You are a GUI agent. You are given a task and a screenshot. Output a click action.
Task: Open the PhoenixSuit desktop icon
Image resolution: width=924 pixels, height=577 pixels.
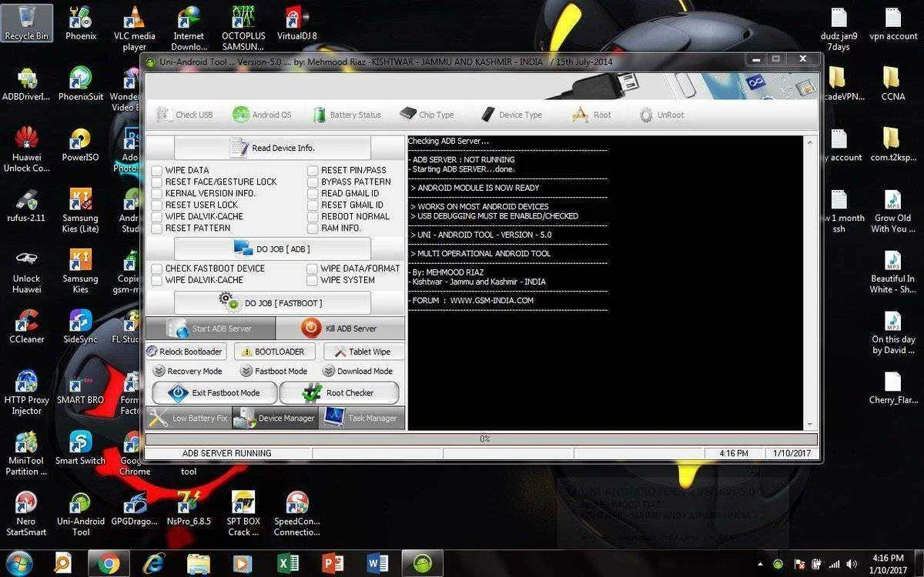[x=80, y=84]
